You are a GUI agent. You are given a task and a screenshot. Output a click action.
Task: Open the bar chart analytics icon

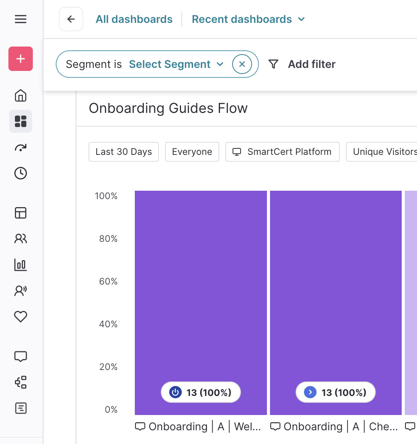pos(21,265)
